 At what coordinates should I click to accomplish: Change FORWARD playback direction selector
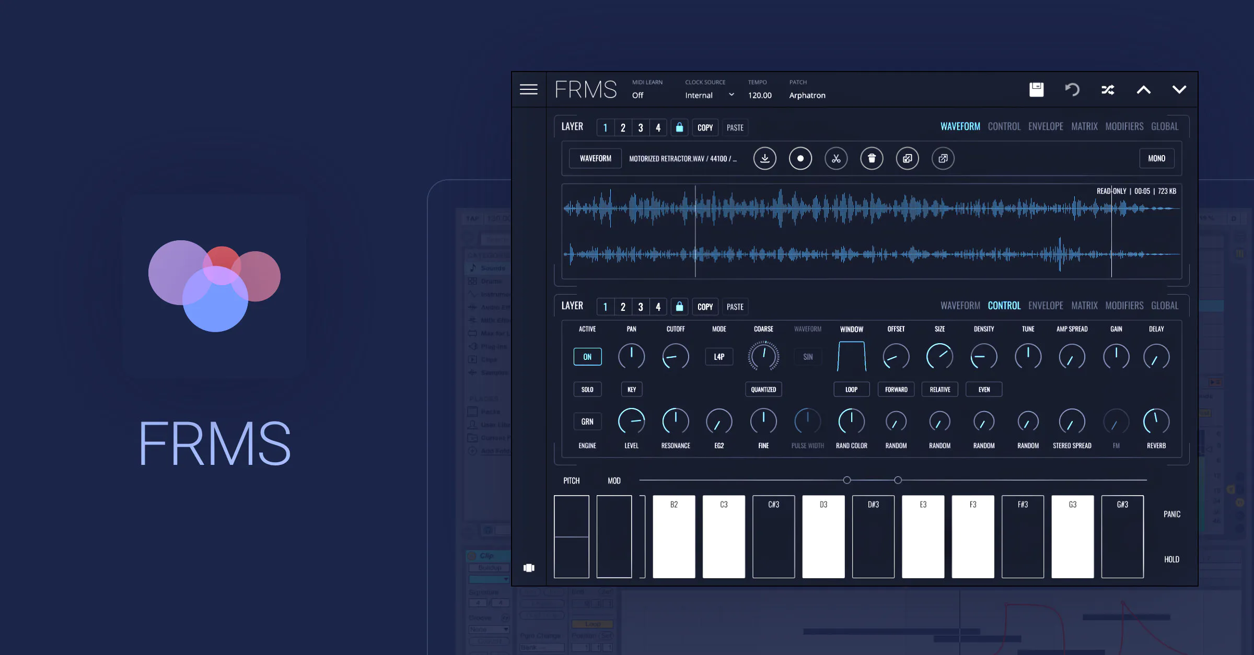(x=896, y=390)
